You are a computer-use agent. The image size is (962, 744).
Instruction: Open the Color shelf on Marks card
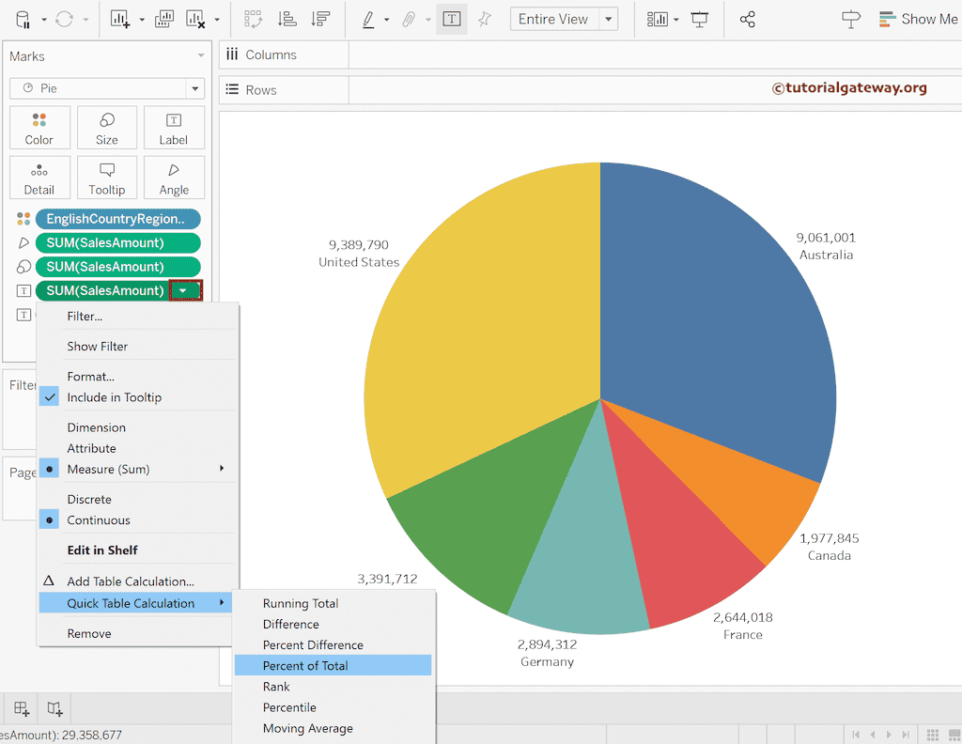point(39,128)
